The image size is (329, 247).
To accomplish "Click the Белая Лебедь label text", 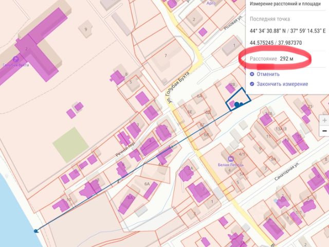I will [x=231, y=165].
